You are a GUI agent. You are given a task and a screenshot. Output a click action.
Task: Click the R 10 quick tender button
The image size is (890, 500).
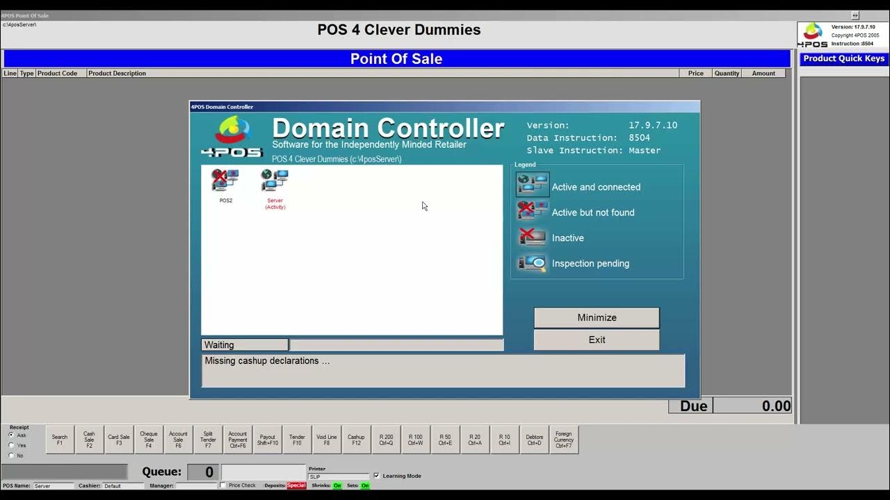[505, 440]
